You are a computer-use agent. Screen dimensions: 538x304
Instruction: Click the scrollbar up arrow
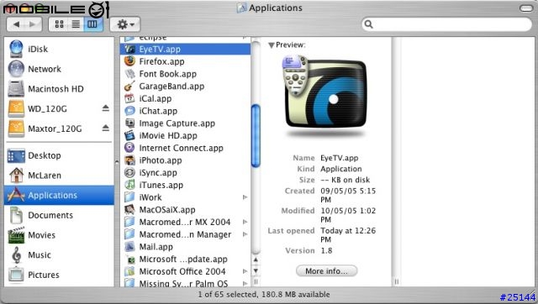tap(256, 259)
